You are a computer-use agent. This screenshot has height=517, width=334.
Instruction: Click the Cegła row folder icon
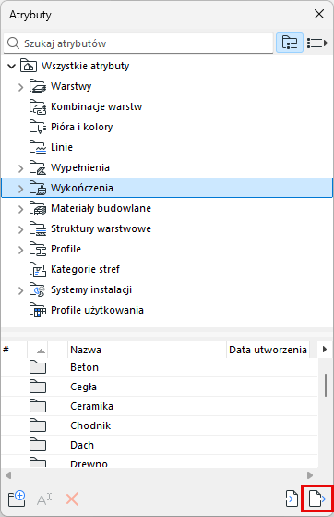click(x=38, y=387)
